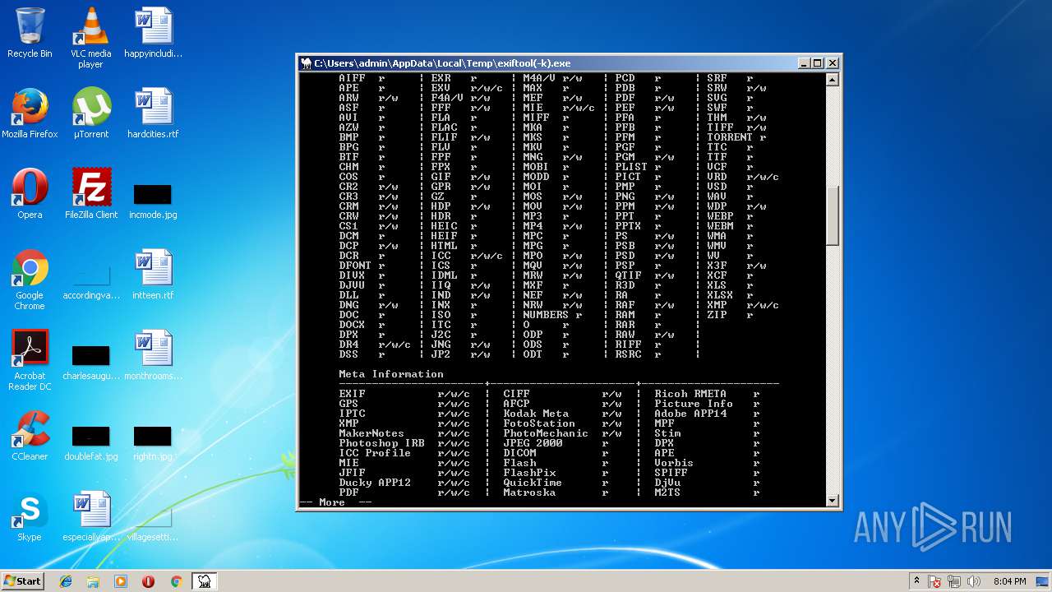This screenshot has width=1052, height=592.
Task: Open the volume speaker tray icon
Action: click(975, 581)
